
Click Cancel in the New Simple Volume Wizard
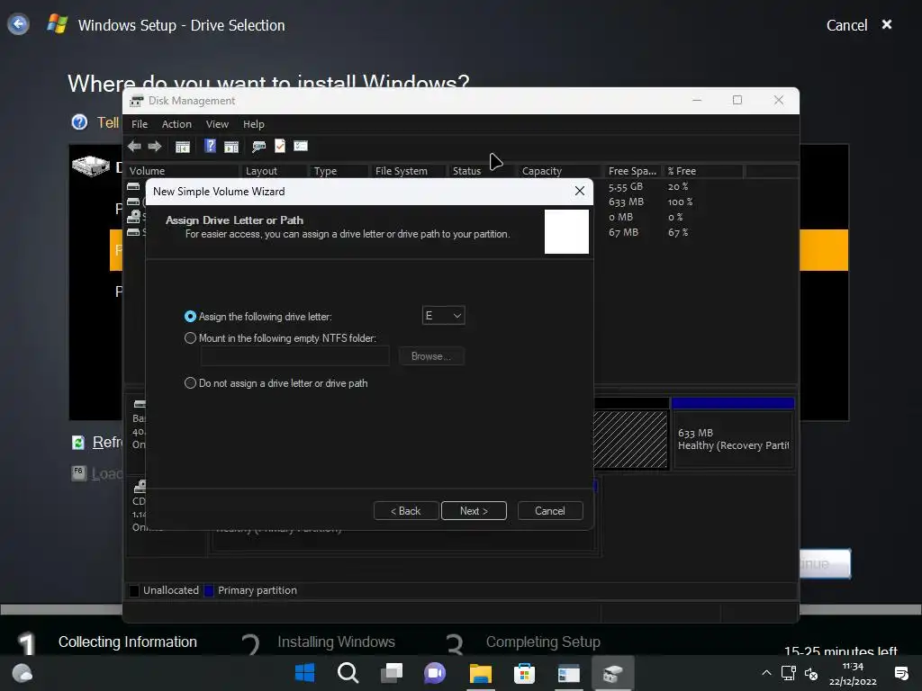550,511
